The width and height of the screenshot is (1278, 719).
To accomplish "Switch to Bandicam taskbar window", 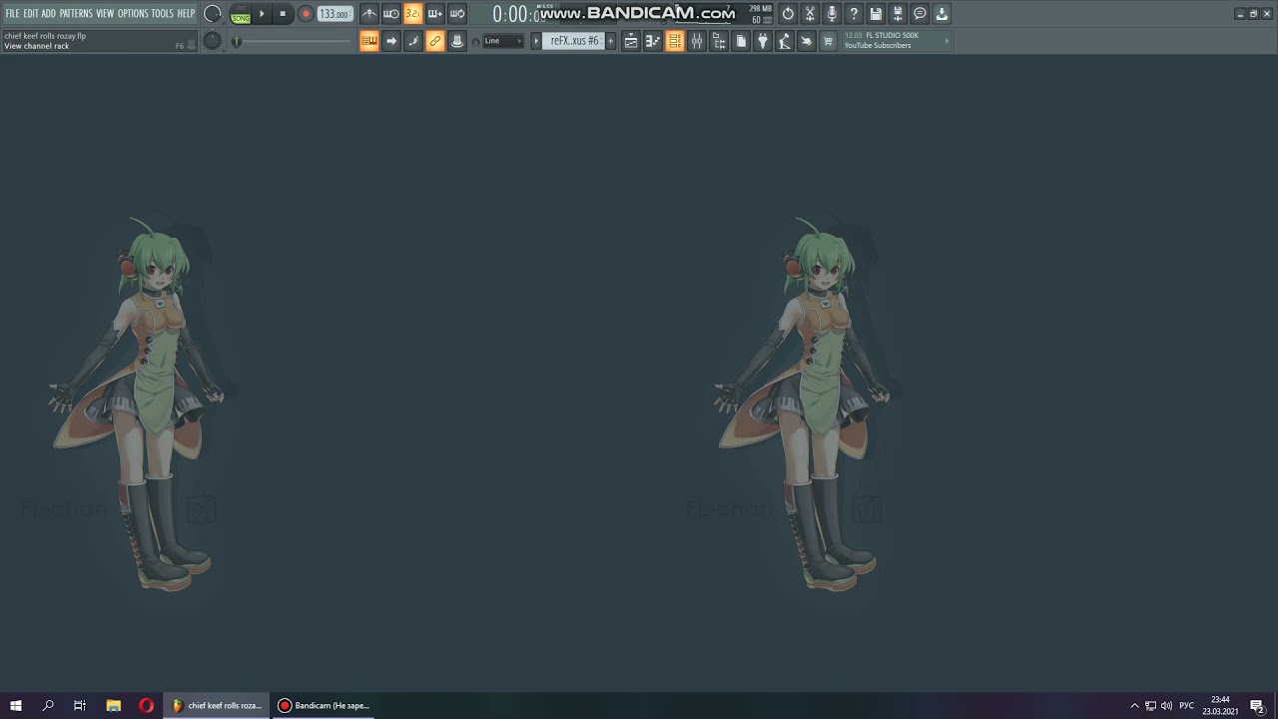I will coord(323,705).
